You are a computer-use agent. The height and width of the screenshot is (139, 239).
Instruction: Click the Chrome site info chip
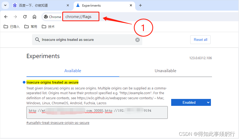point(52,17)
